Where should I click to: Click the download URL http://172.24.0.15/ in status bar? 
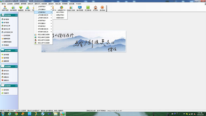(115, 111)
